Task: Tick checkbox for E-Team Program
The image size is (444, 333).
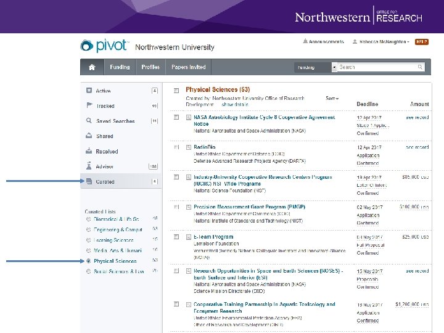Action: [x=176, y=237]
